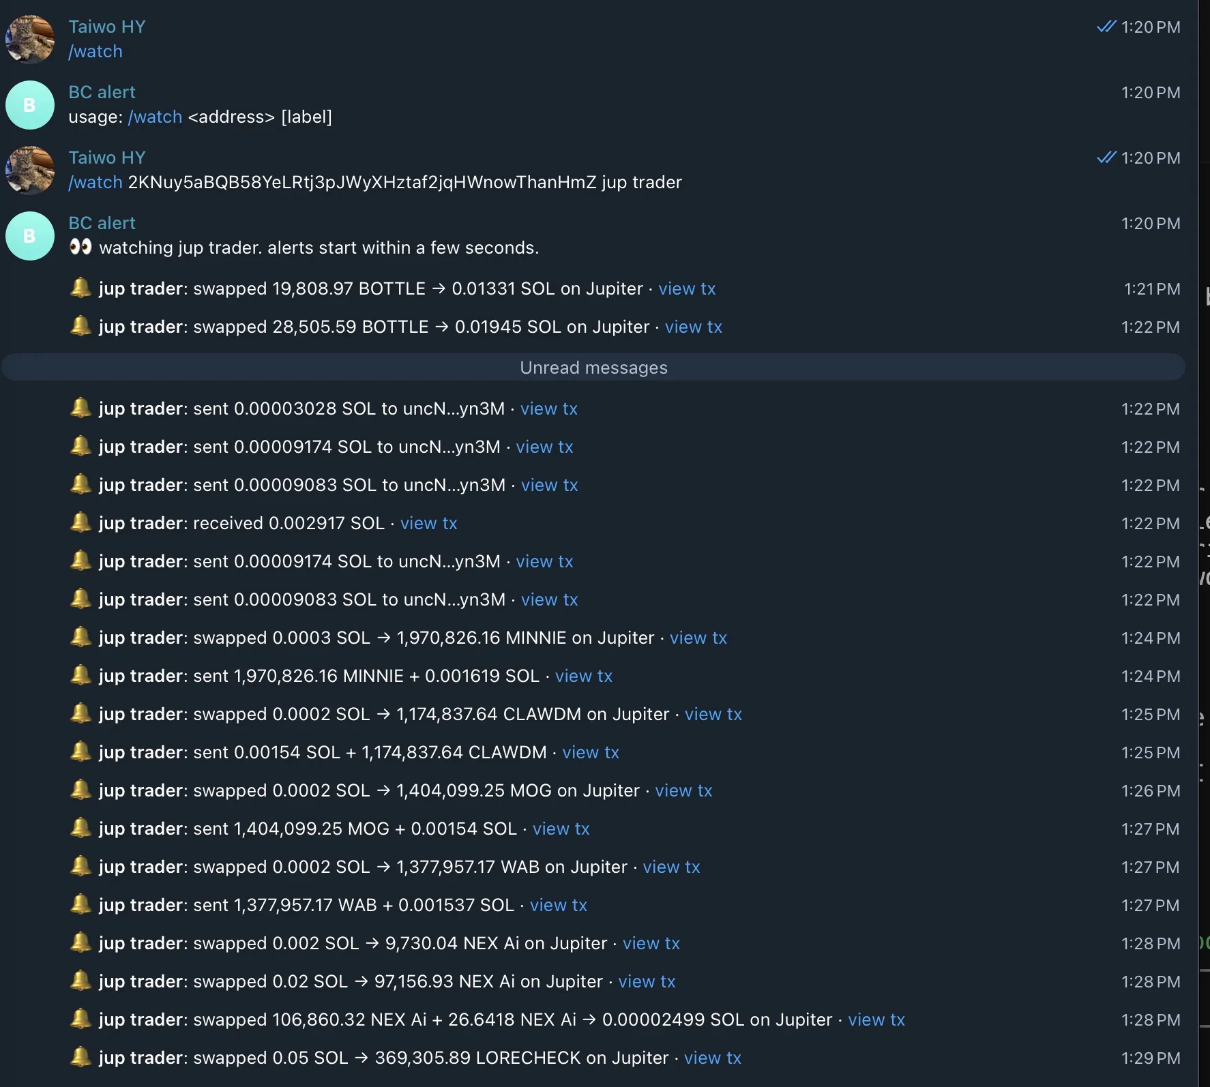
Task: Click Taiwo HY's cat avatar beside first /watch message
Action: pos(30,40)
